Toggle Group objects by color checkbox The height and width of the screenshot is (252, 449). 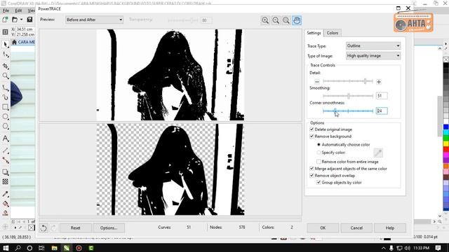point(319,182)
